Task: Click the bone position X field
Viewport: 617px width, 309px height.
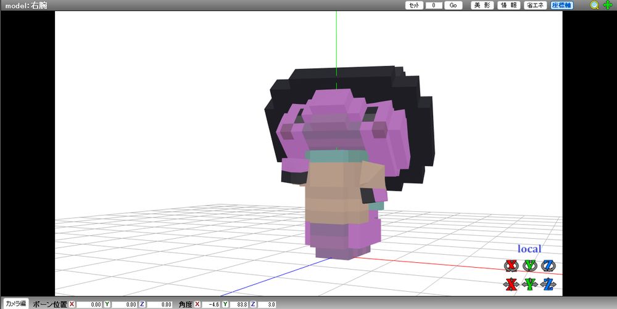Action: [89, 304]
